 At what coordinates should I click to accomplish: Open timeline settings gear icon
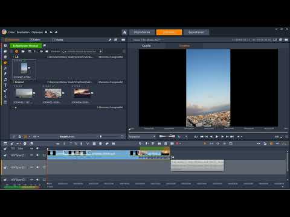(x=25, y=143)
